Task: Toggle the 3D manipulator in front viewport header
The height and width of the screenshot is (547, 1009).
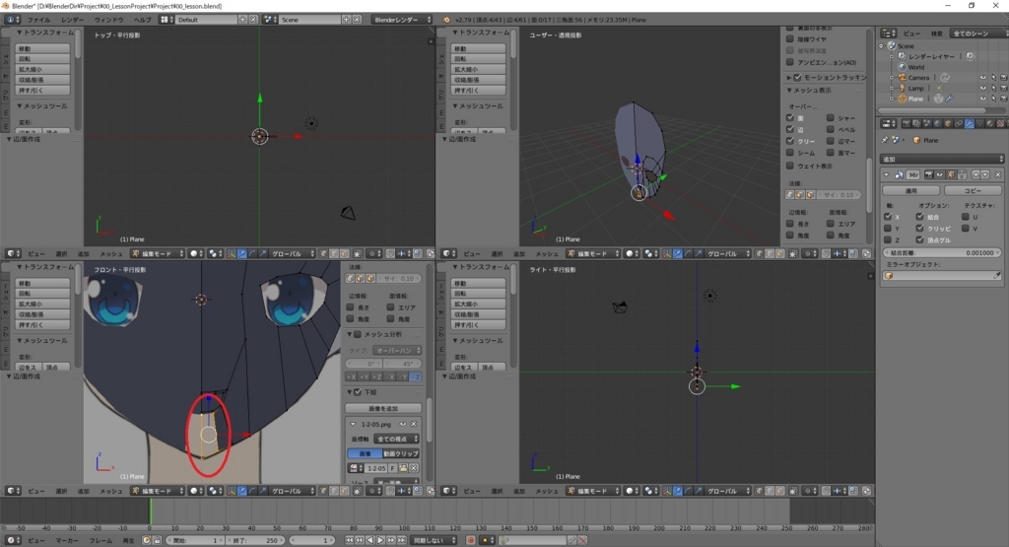Action: coord(231,491)
